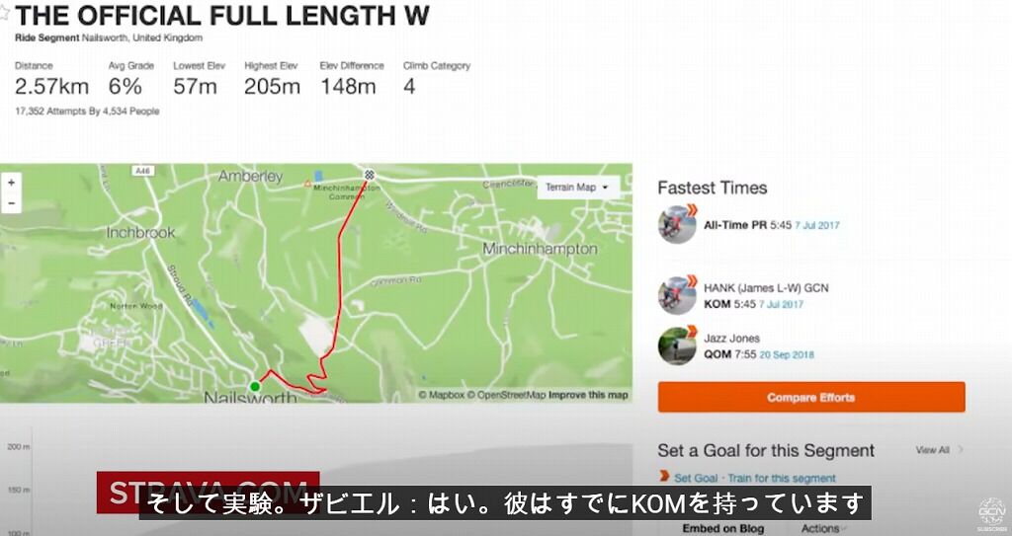Star this segment with the star icon

(5, 14)
